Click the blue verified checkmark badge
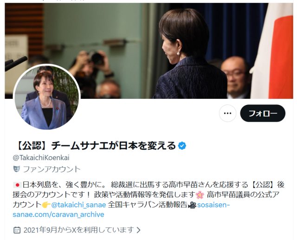The height and width of the screenshot is (240, 297). tap(182, 146)
